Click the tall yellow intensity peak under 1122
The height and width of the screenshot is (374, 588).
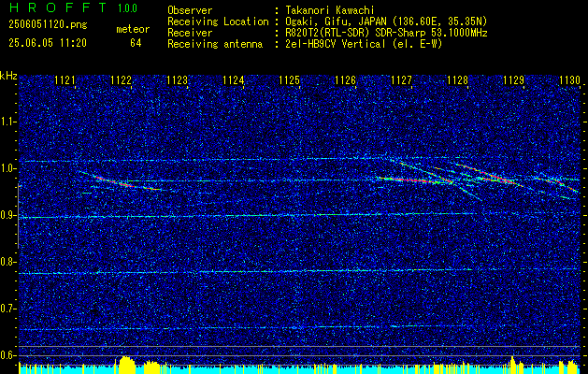126,365
